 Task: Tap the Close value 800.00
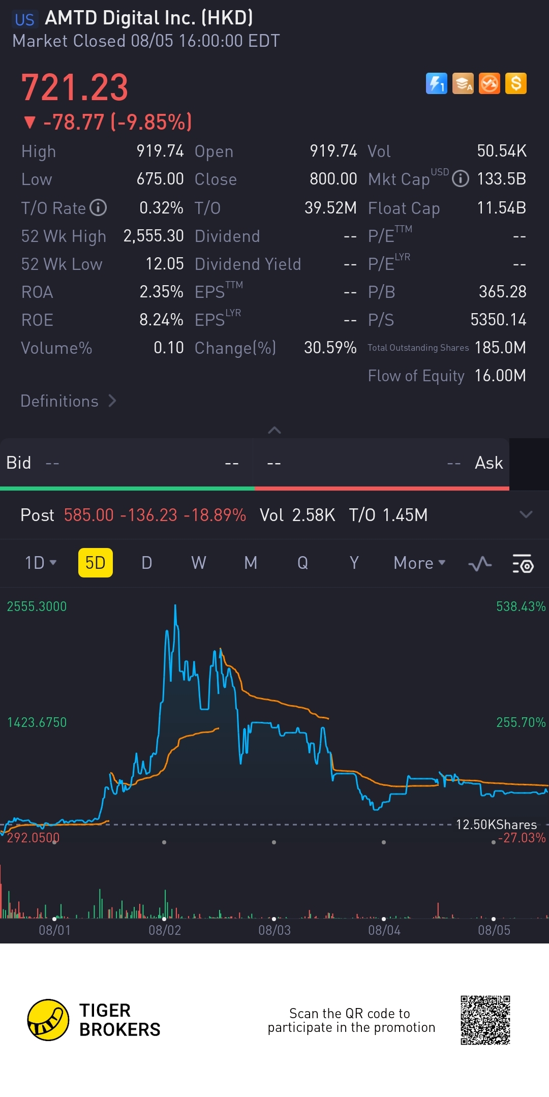pyautogui.click(x=333, y=179)
